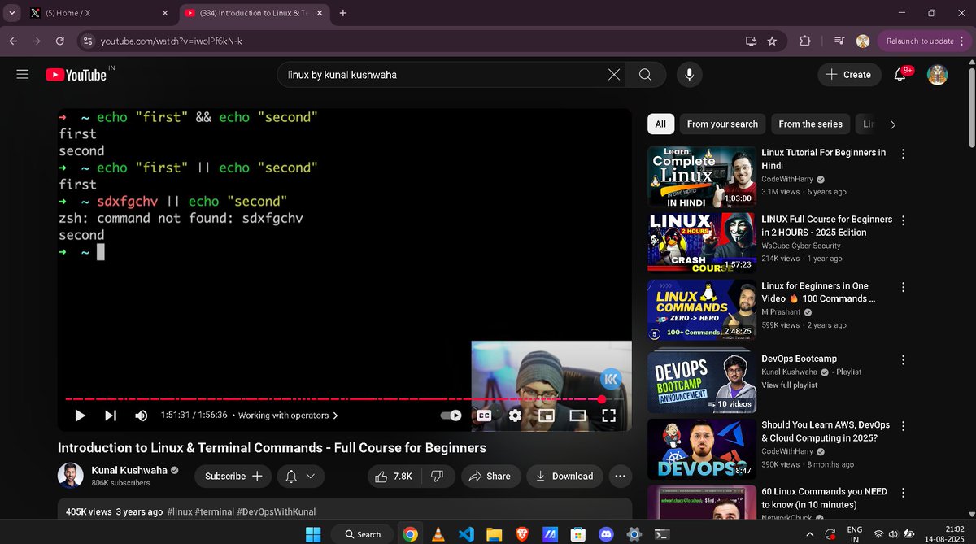The width and height of the screenshot is (976, 544).
Task: Click the Skip to next video icon
Action: point(110,415)
